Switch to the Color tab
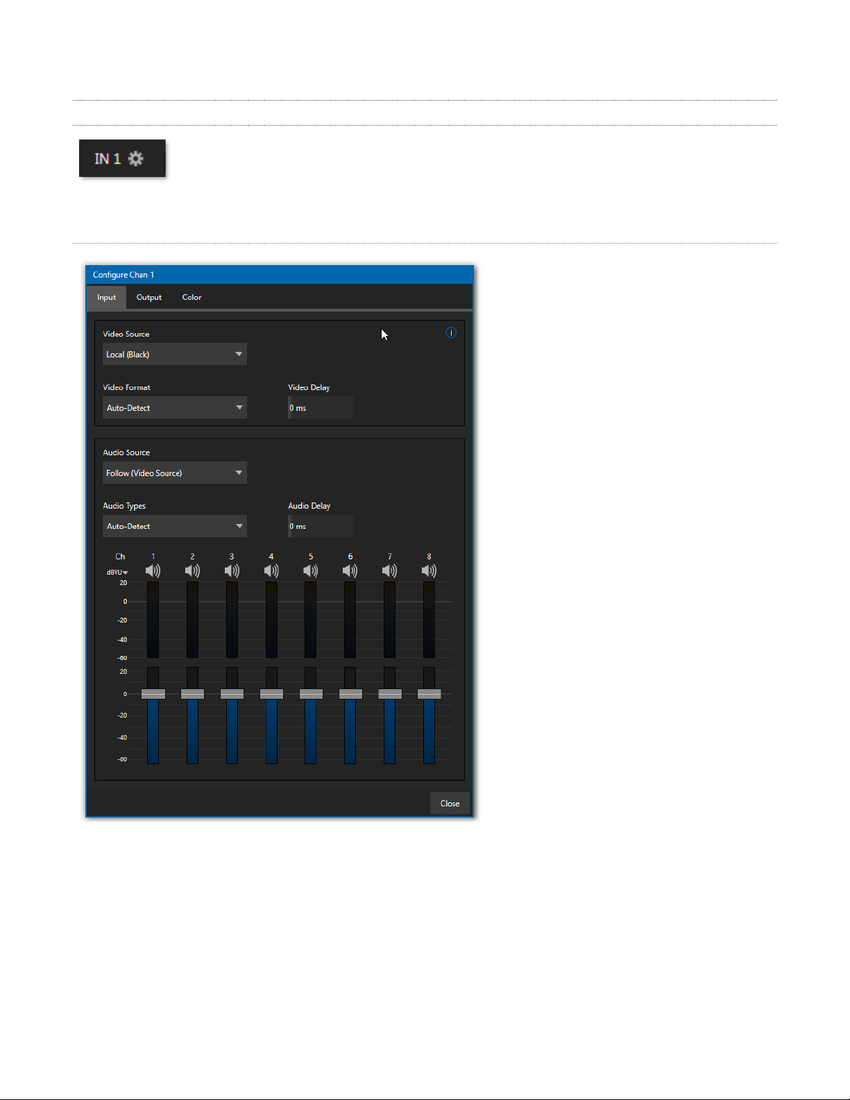Viewport: 850px width, 1100px height. pos(192,298)
